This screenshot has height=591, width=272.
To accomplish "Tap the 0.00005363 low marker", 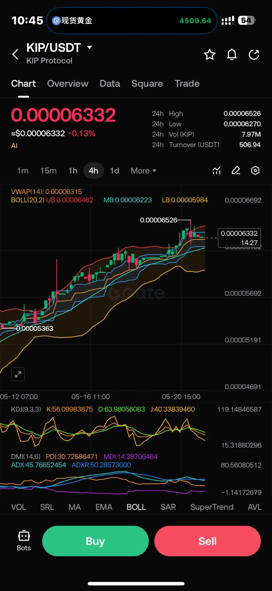I will tap(34, 328).
